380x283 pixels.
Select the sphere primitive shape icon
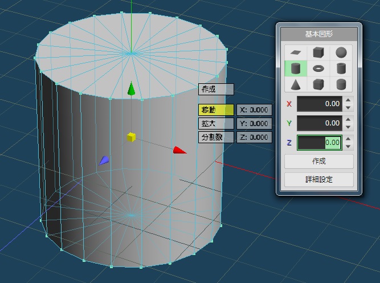[x=341, y=53]
